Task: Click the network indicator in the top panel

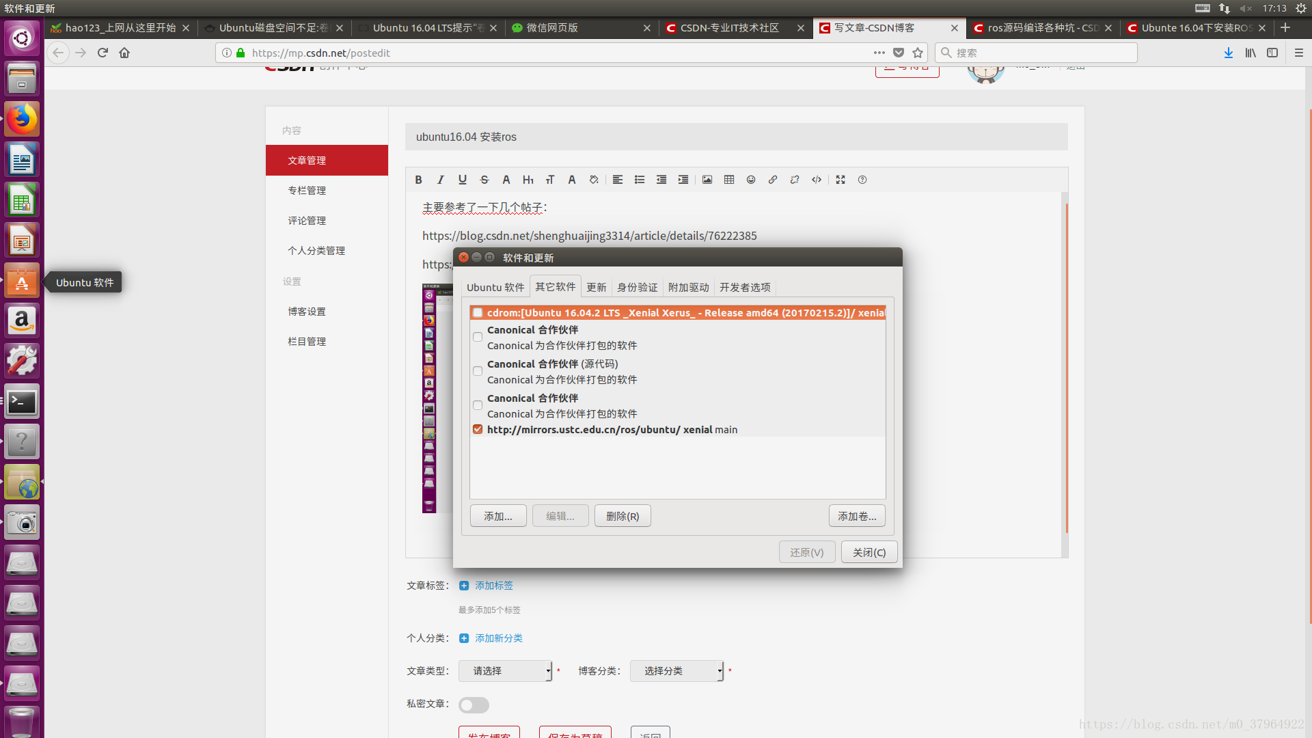Action: pyautogui.click(x=1225, y=8)
